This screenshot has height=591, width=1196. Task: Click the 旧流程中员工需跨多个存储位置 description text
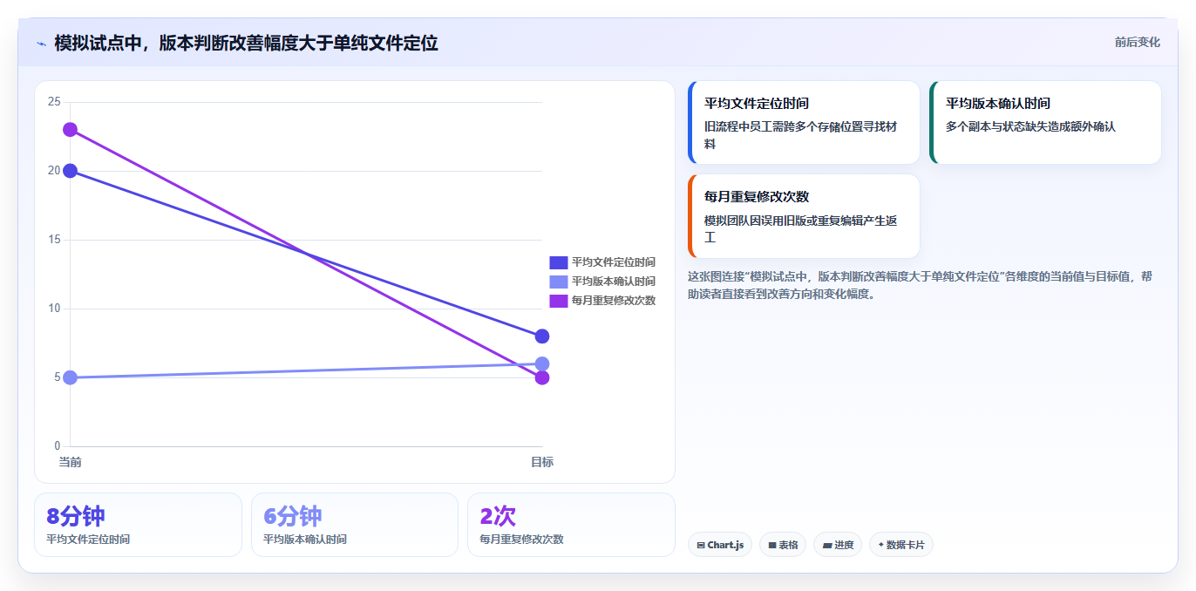pos(801,135)
